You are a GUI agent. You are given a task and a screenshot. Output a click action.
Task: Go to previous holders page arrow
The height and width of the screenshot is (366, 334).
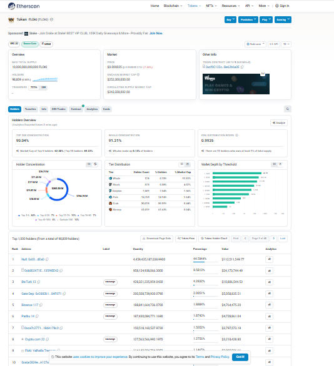245,239
